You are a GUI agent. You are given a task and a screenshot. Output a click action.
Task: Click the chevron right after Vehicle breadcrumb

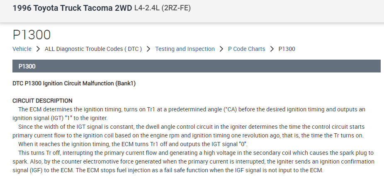pyautogui.click(x=38, y=49)
